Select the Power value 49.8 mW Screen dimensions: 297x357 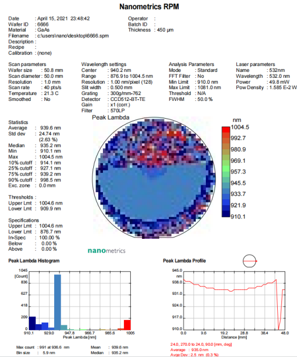279,82
